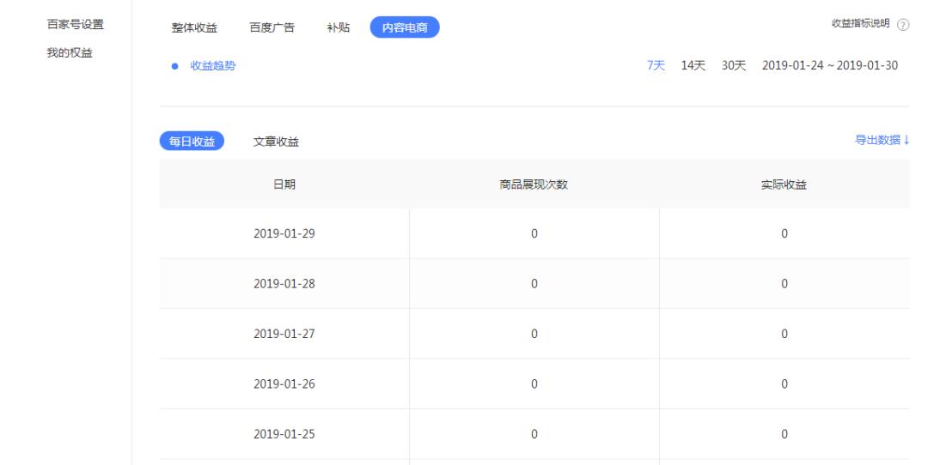Select the 30天 range option
Viewport: 928px width, 465px height.
(733, 65)
